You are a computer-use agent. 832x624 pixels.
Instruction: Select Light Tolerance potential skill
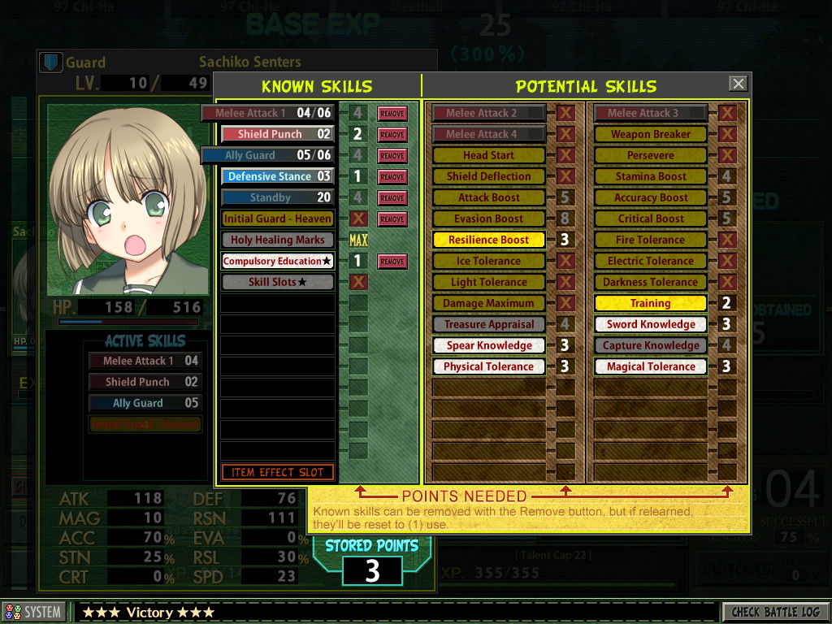(x=488, y=282)
